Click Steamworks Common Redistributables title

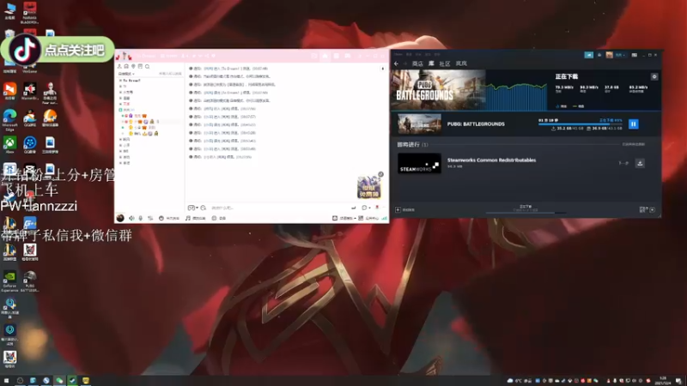(x=491, y=160)
